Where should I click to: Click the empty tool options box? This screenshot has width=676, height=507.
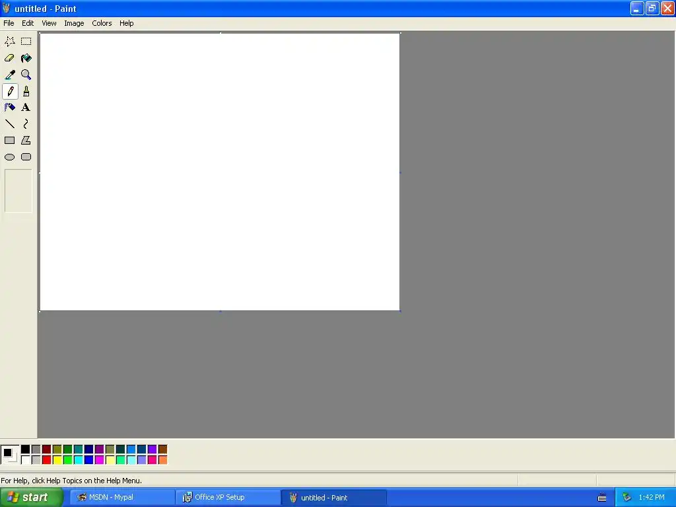click(18, 191)
